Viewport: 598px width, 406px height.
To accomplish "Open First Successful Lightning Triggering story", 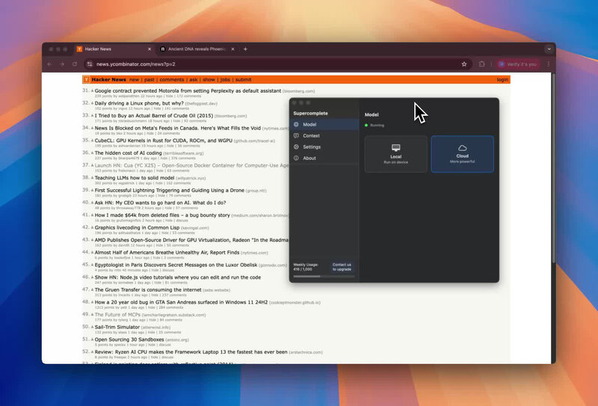I will [x=170, y=191].
